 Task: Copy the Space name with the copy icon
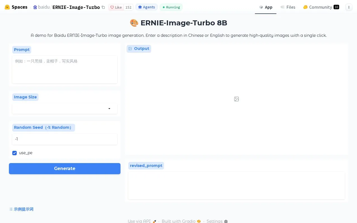click(x=103, y=7)
